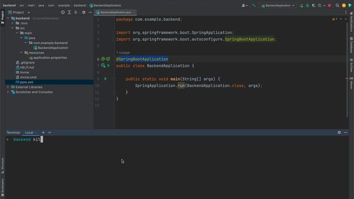Open Search Everywhere via the magnifier icon
The height and width of the screenshot is (199, 354).
point(337,6)
